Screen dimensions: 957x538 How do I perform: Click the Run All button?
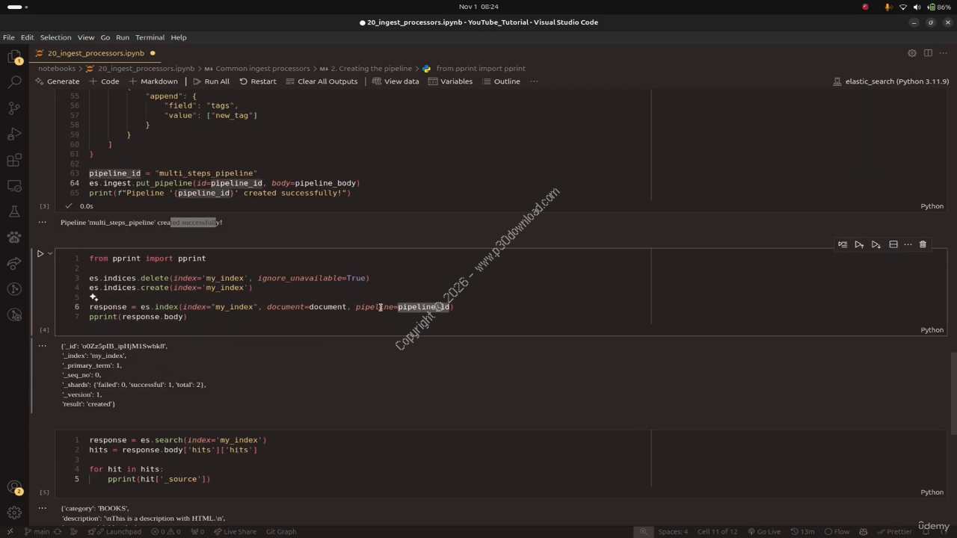tap(211, 81)
